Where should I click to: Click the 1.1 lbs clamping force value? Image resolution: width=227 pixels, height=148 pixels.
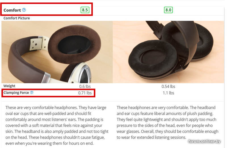click(168, 93)
